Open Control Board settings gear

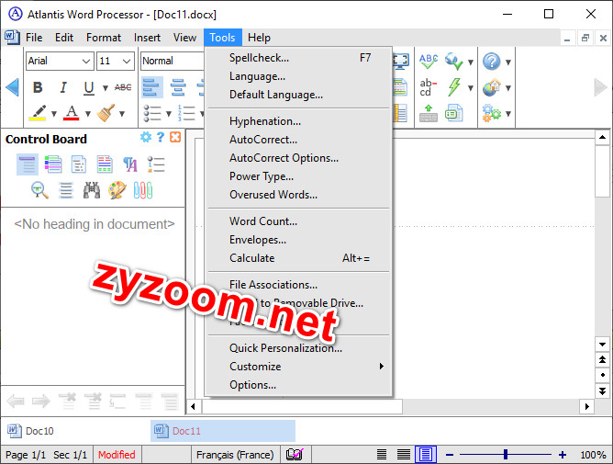click(145, 137)
